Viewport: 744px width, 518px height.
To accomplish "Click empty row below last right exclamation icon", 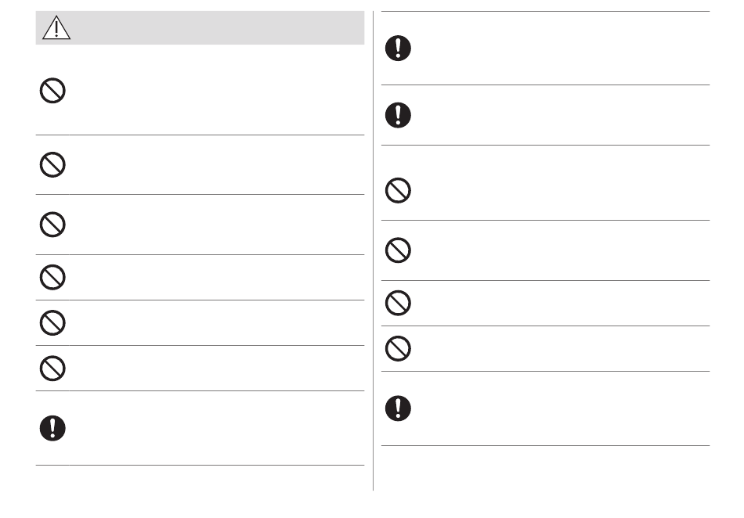I will [546, 468].
